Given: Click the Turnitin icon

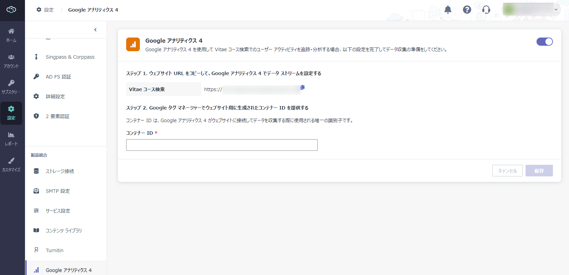Looking at the screenshot, I should point(36,250).
